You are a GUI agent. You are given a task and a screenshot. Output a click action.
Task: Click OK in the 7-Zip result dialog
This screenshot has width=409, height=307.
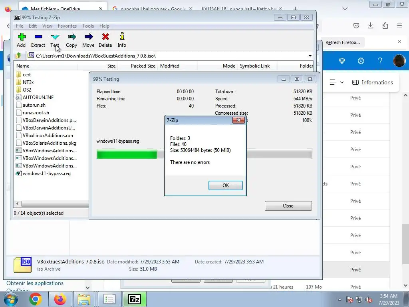coord(226,185)
